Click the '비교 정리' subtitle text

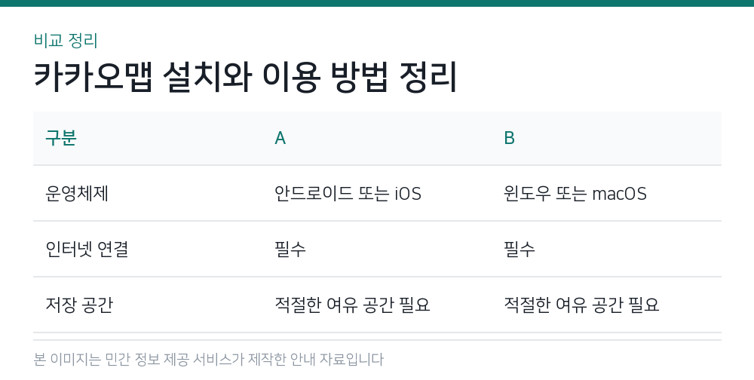[x=66, y=41]
